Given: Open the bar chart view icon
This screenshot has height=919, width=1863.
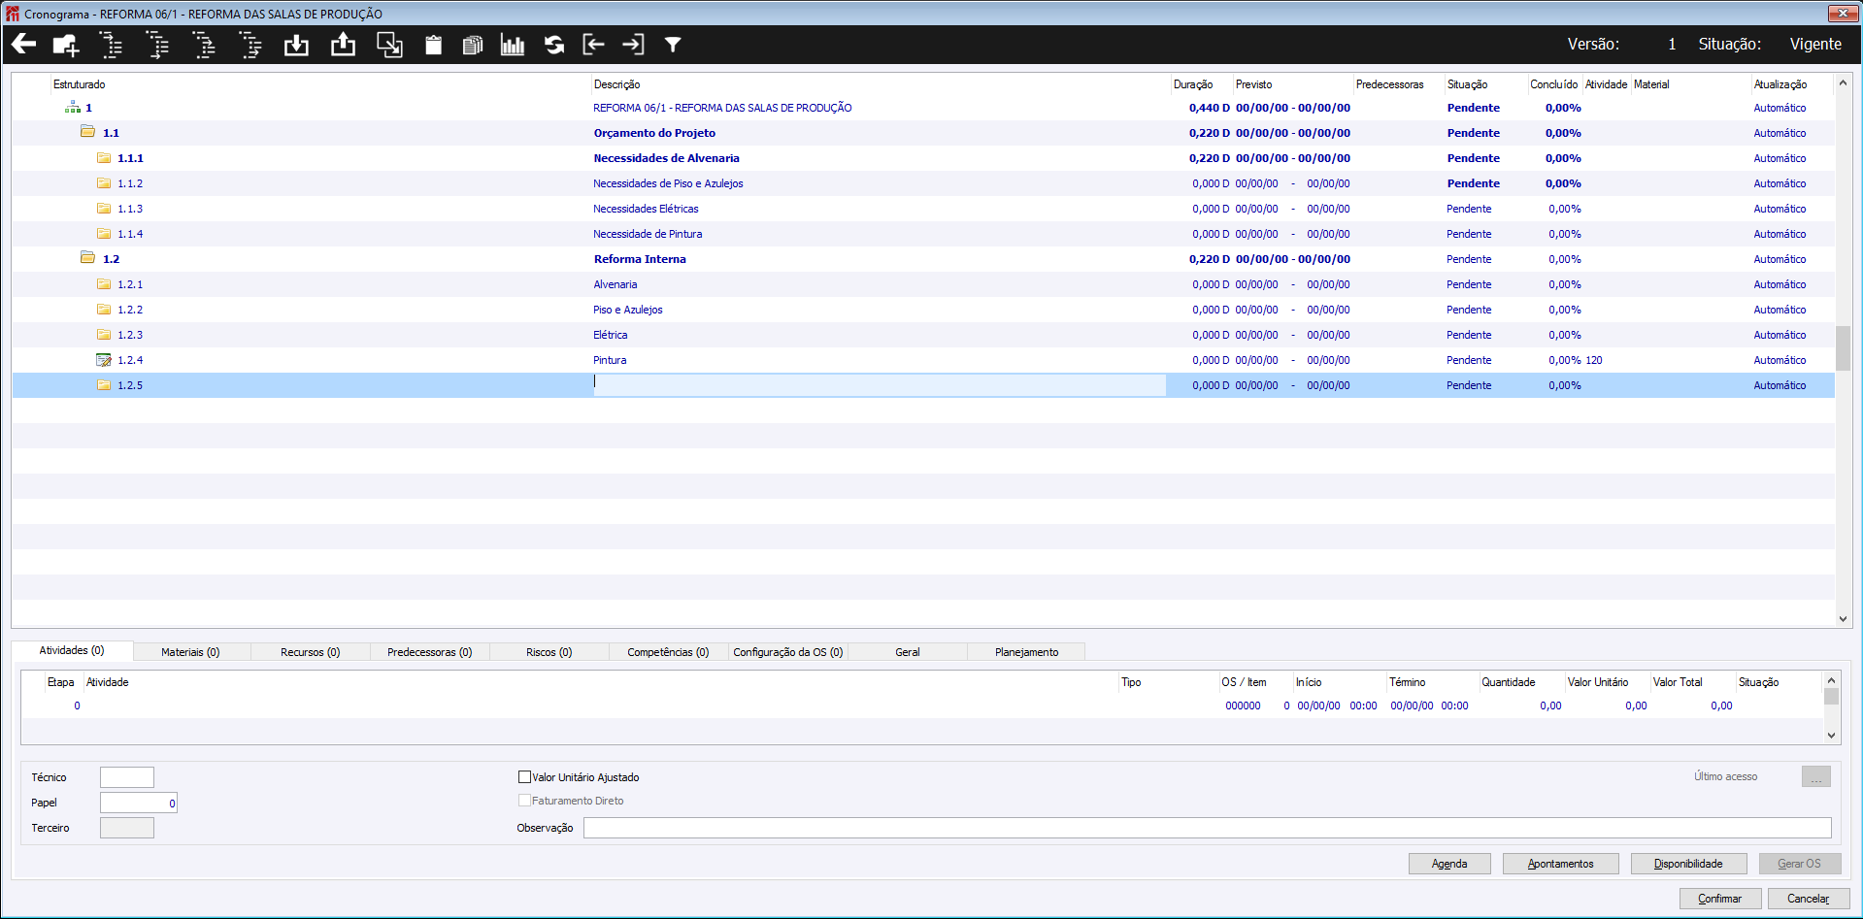Looking at the screenshot, I should (513, 45).
